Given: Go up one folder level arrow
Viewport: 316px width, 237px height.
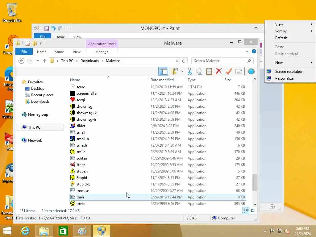Looking at the screenshot, I should (x=45, y=61).
